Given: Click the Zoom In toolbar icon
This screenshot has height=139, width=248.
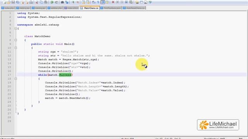Looking at the screenshot, I should point(73,2).
